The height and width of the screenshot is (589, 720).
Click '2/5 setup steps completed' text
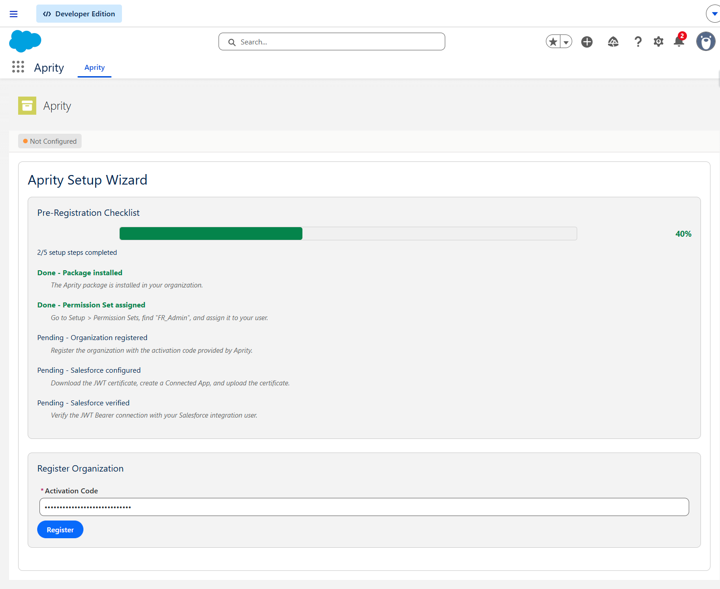(77, 253)
